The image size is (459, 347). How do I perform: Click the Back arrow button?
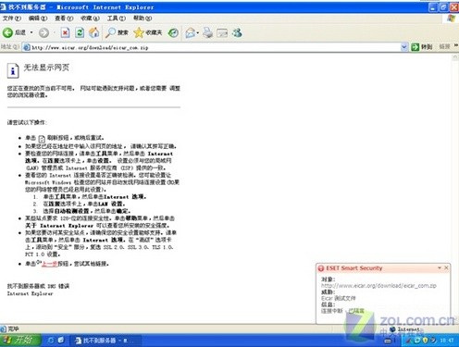[x=14, y=32]
